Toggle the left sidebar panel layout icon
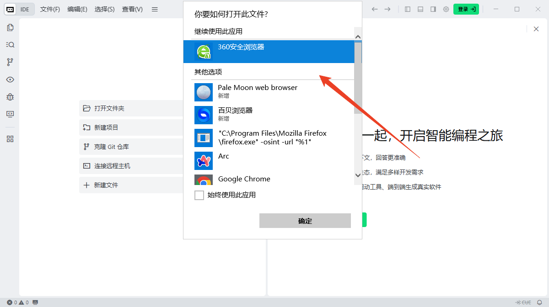This screenshot has width=549, height=307. click(x=407, y=9)
